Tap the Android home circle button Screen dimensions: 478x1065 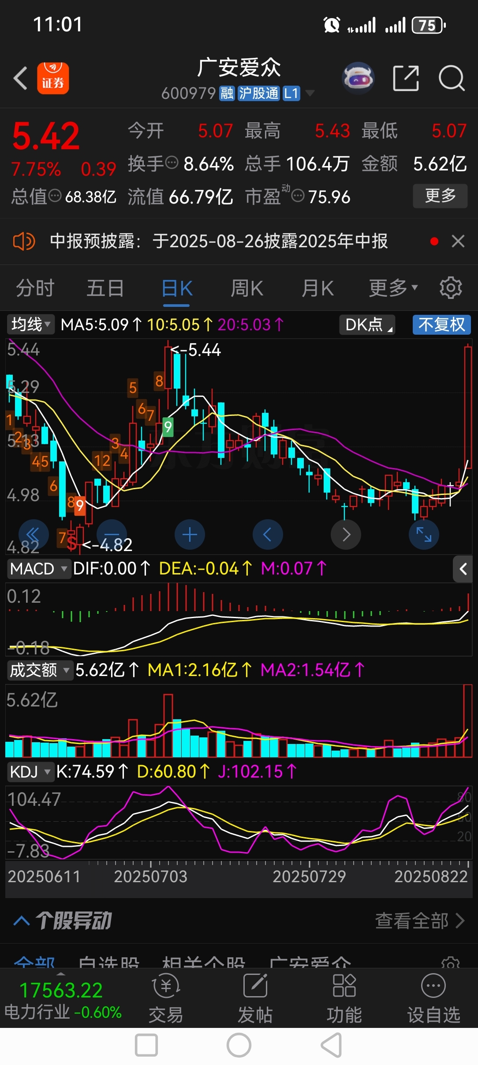239,1046
